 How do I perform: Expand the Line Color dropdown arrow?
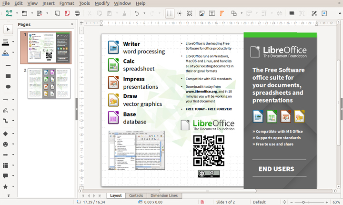coord(13,42)
